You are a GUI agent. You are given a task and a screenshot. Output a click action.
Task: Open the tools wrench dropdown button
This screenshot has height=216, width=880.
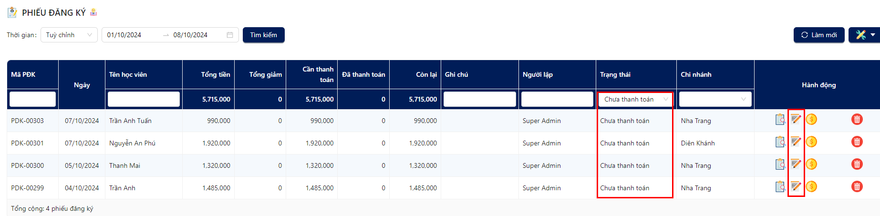864,35
